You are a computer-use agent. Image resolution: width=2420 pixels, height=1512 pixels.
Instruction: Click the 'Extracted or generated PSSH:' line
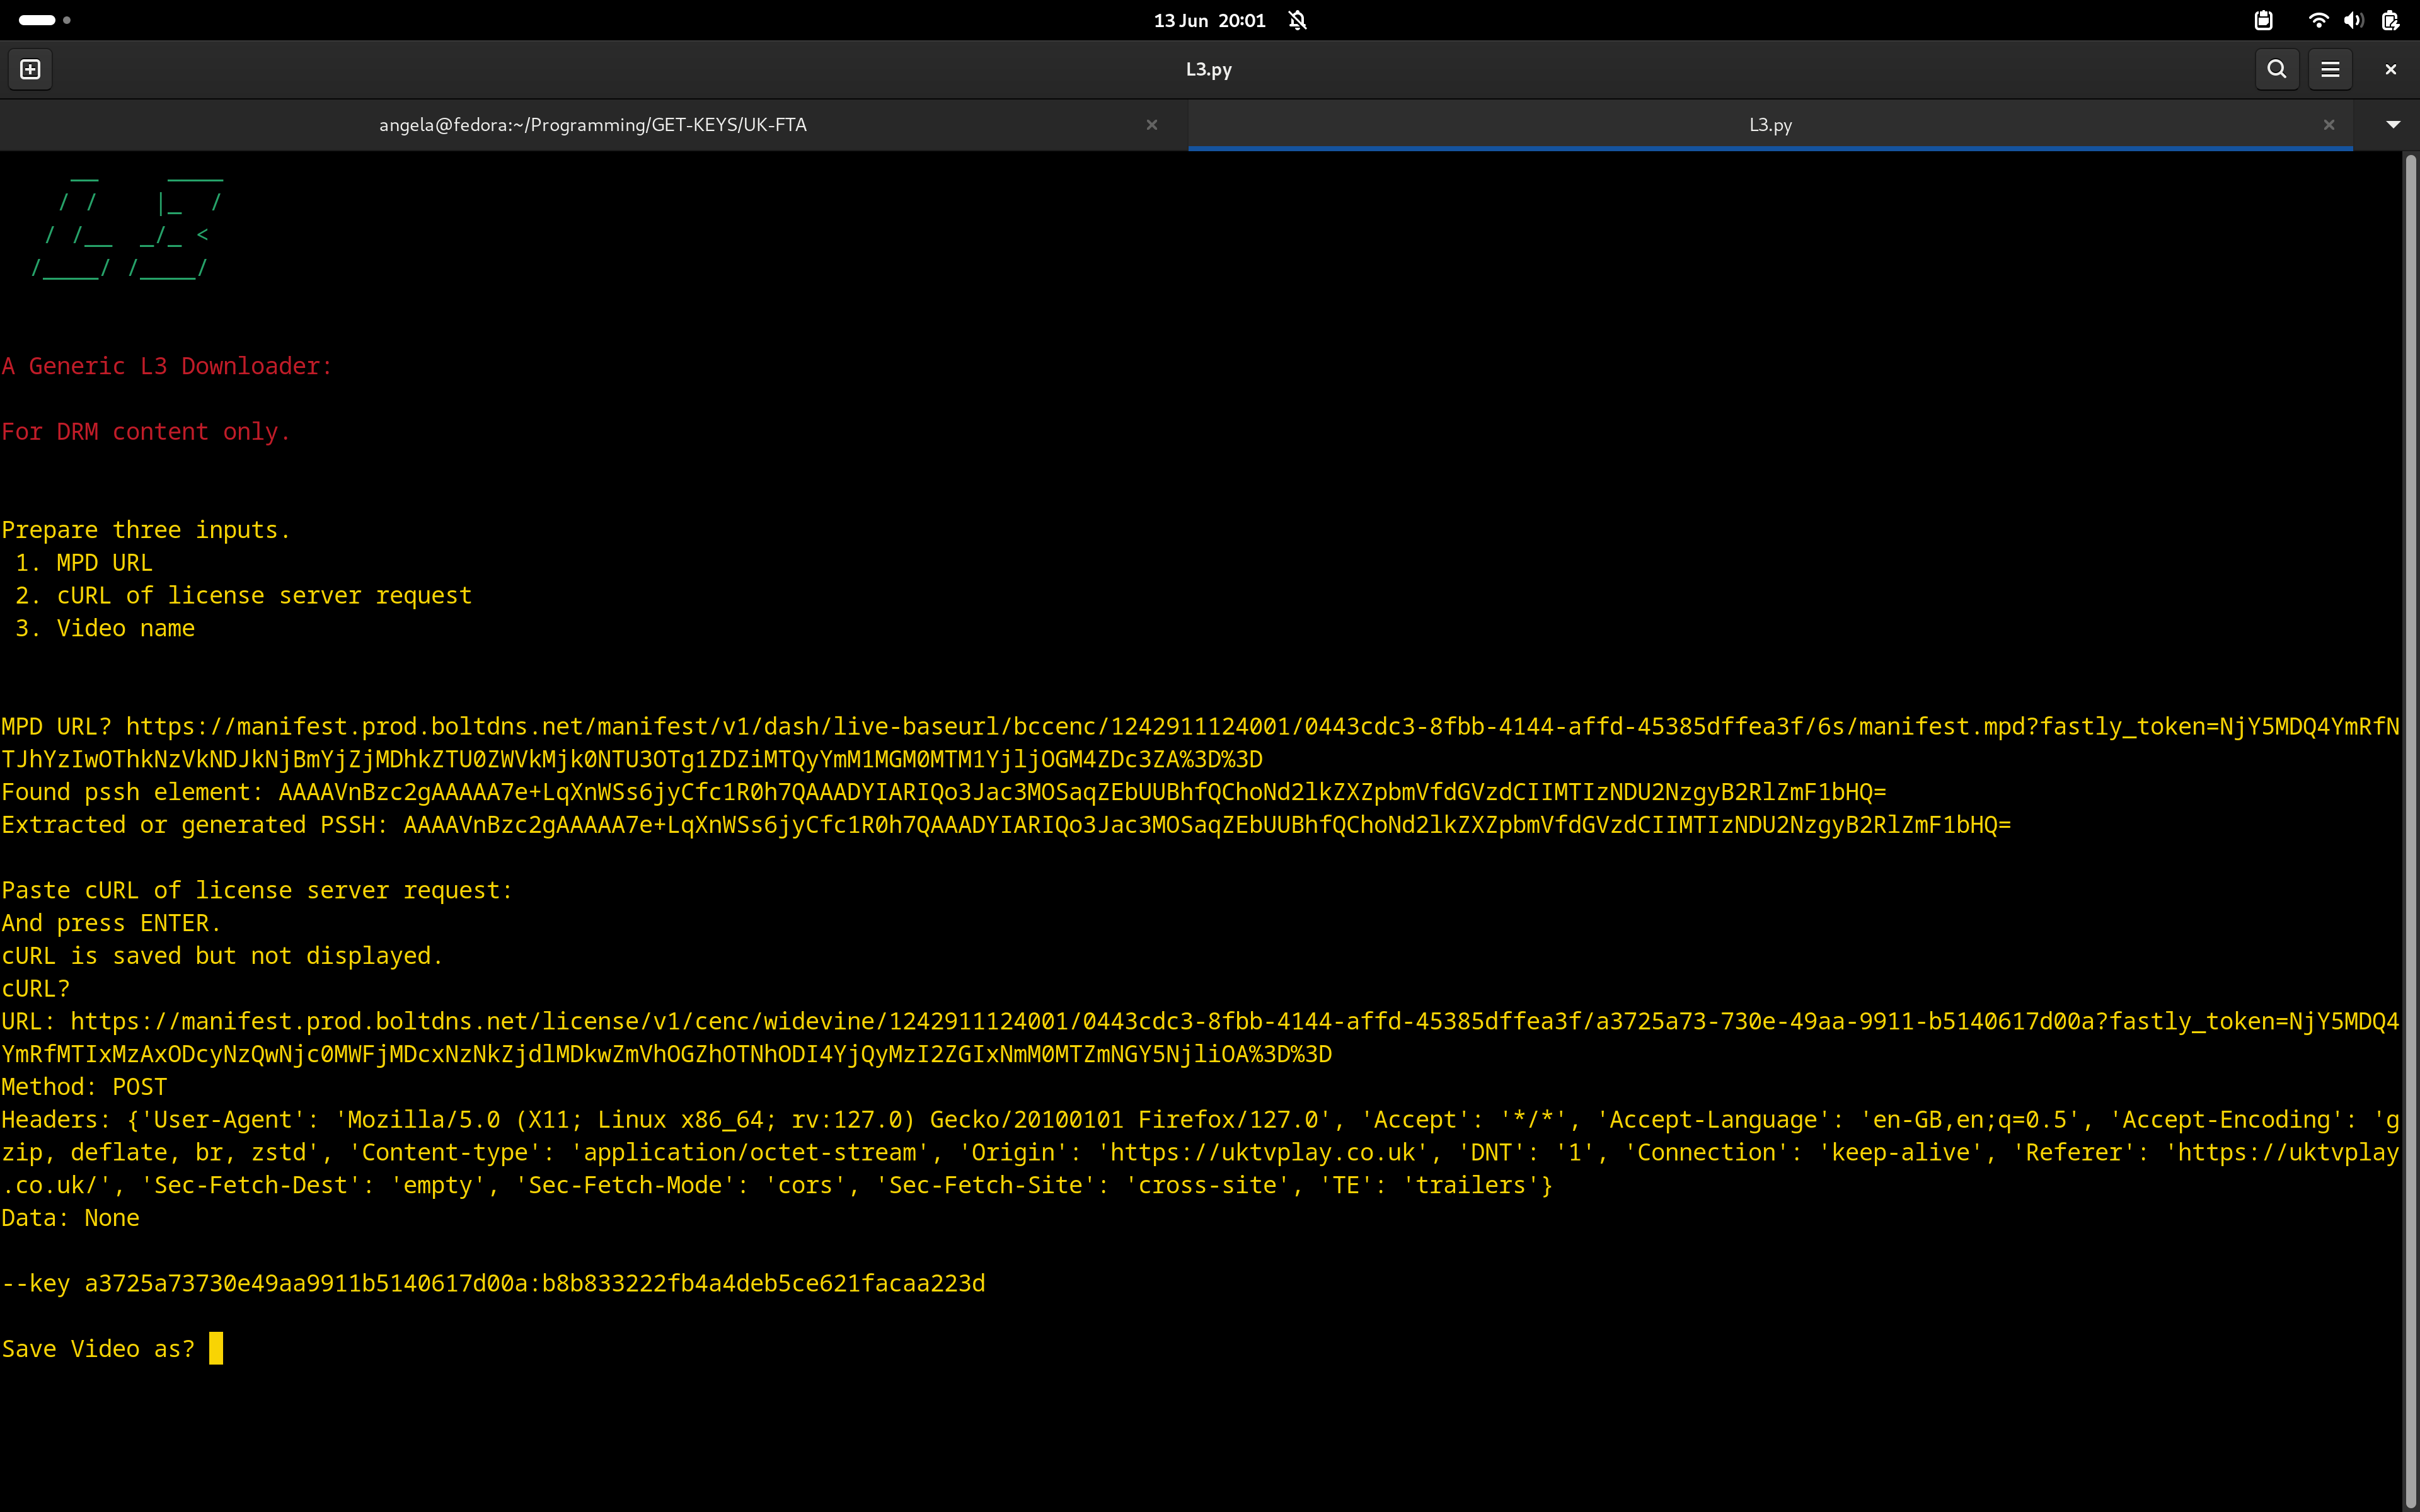click(1006, 825)
